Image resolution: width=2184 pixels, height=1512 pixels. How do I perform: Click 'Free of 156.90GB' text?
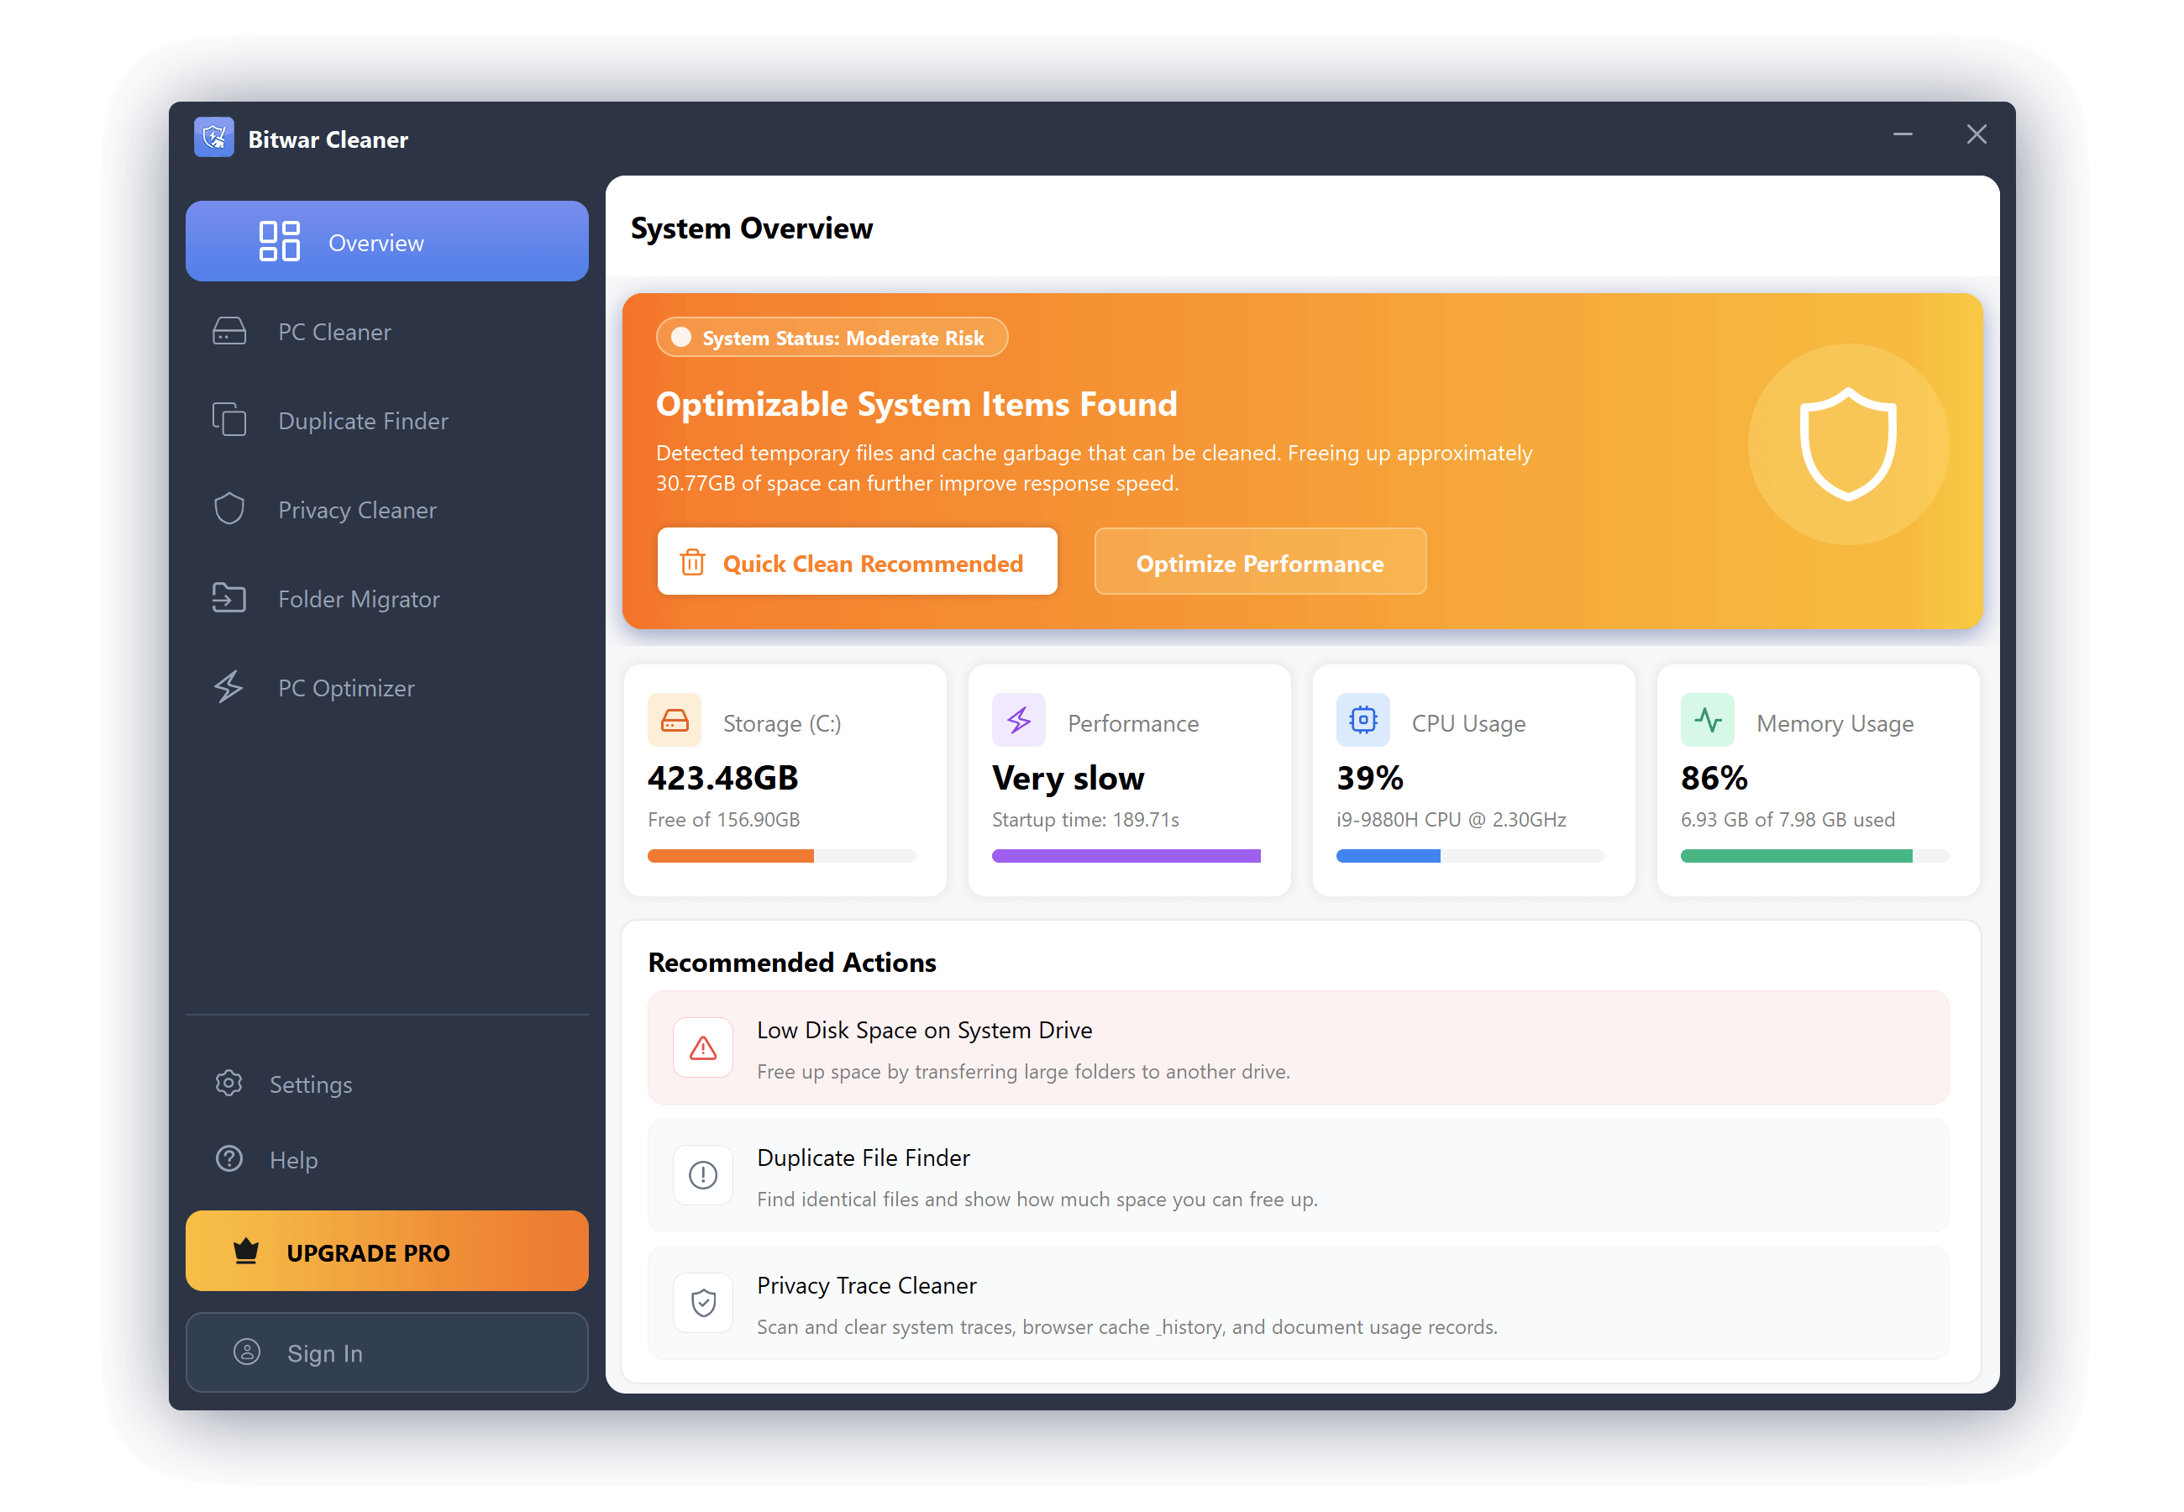pos(723,820)
